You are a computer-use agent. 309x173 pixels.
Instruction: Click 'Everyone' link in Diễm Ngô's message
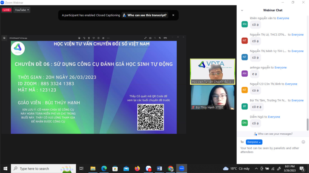click(x=274, y=117)
